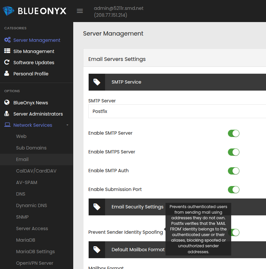Screen dimensions: 266x269
Task: Click the Email Security Settings tag icon
Action: (97, 207)
